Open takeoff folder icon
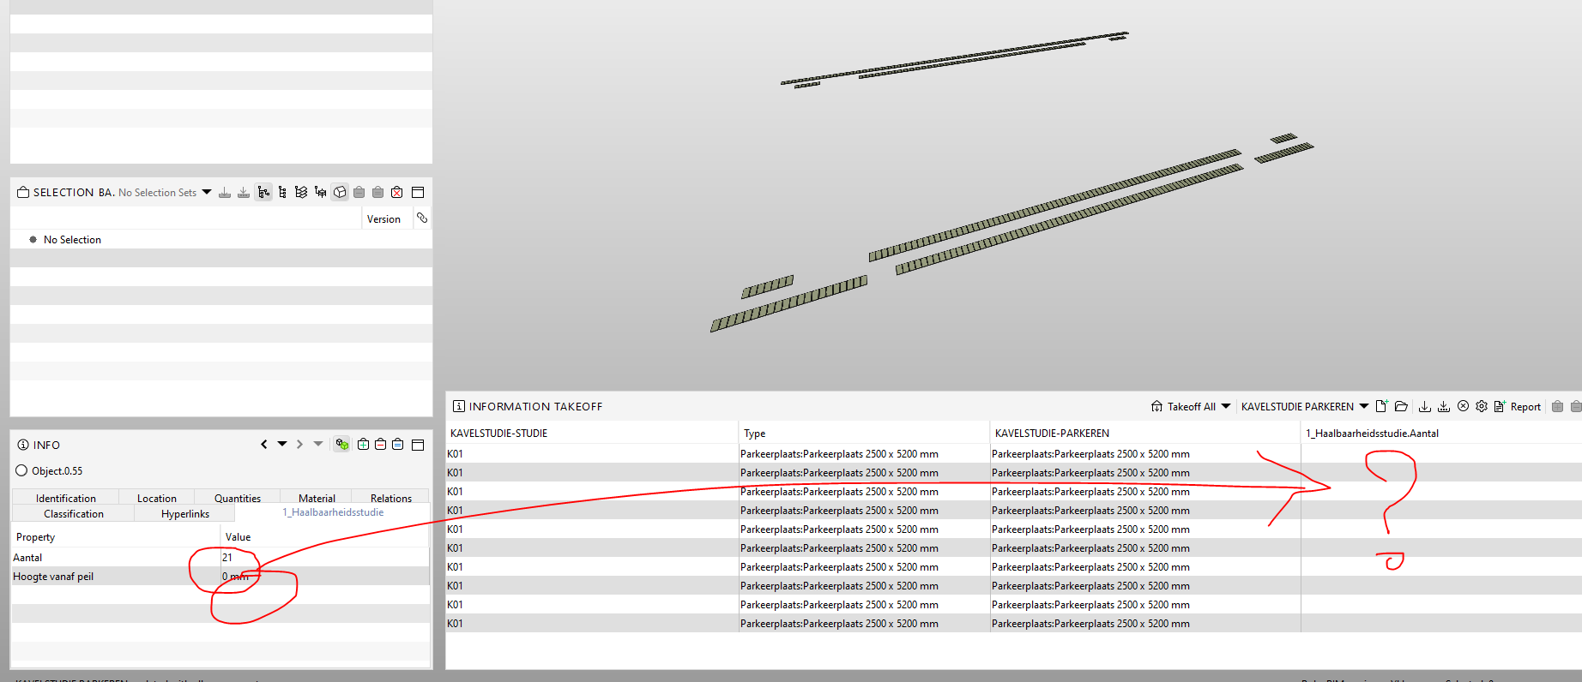This screenshot has height=682, width=1582. [x=1401, y=406]
